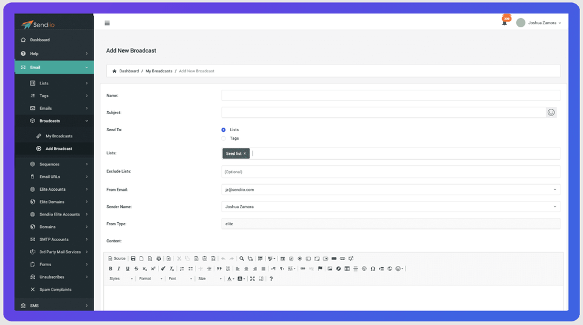Click the Name input field
This screenshot has height=325, width=583.
click(390, 95)
